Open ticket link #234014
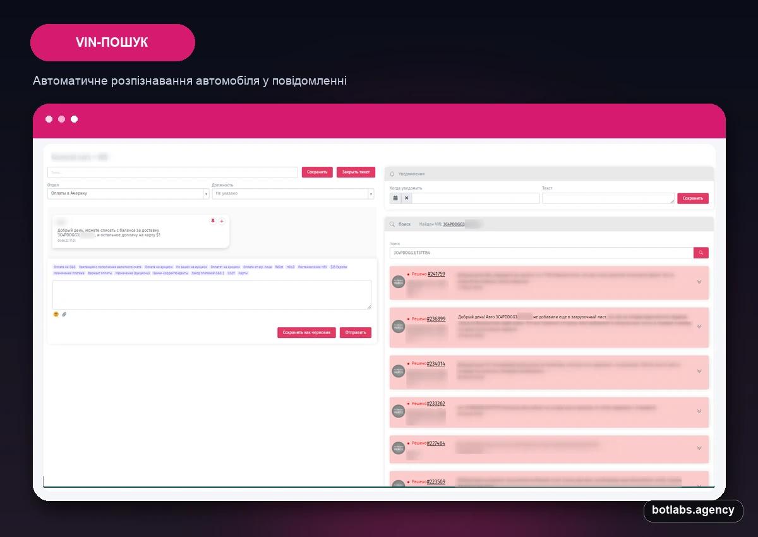 [x=436, y=364]
